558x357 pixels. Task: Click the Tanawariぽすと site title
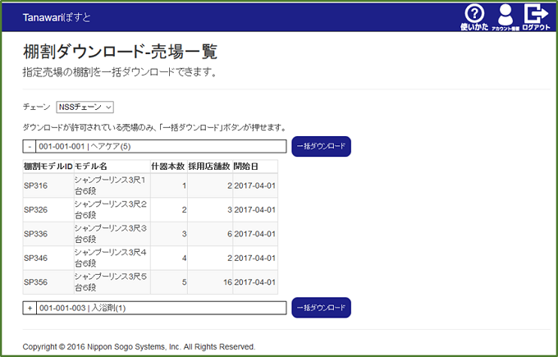click(57, 16)
